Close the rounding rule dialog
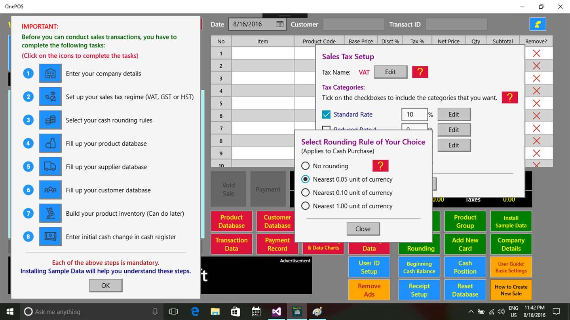Screen dimensions: 570x320 (363, 229)
